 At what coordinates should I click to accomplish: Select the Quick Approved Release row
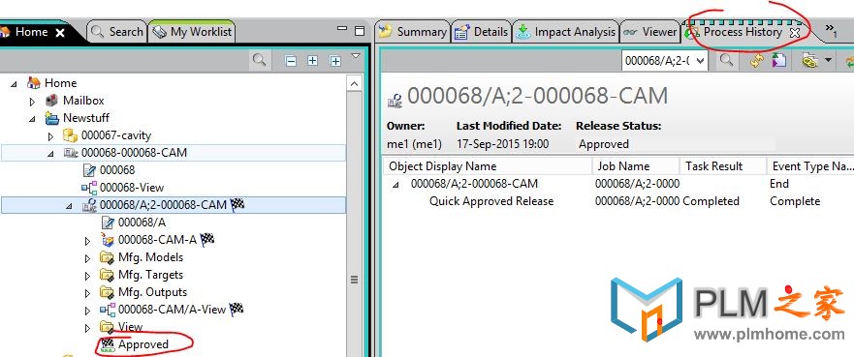[x=491, y=201]
